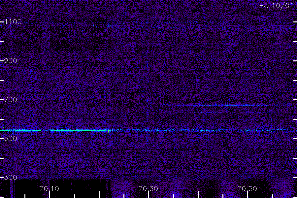Click the 500 frequency axis label
Viewport: 297px width, 198px height.
11,139
